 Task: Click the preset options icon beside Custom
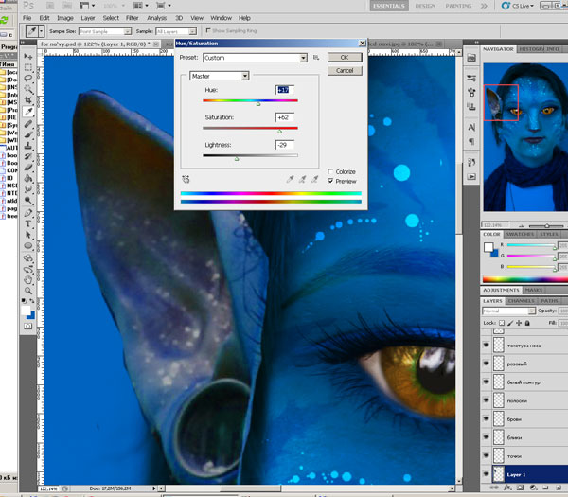click(x=317, y=58)
